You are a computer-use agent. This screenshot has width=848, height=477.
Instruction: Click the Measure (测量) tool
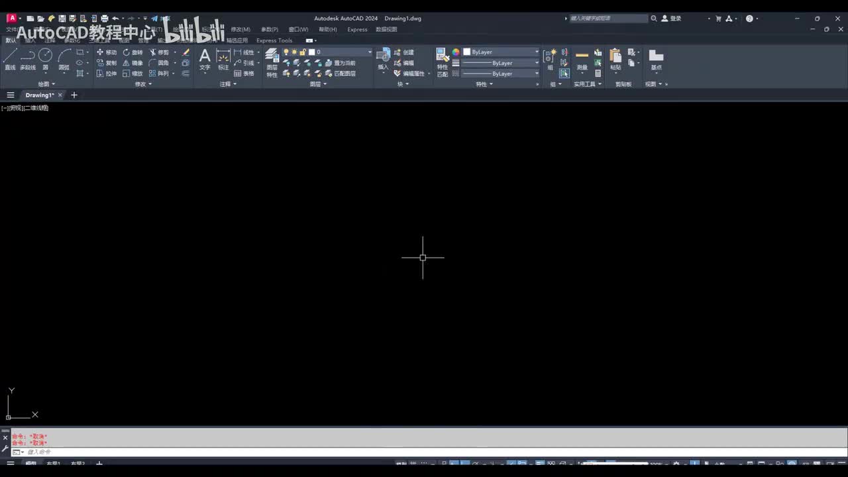point(582,59)
